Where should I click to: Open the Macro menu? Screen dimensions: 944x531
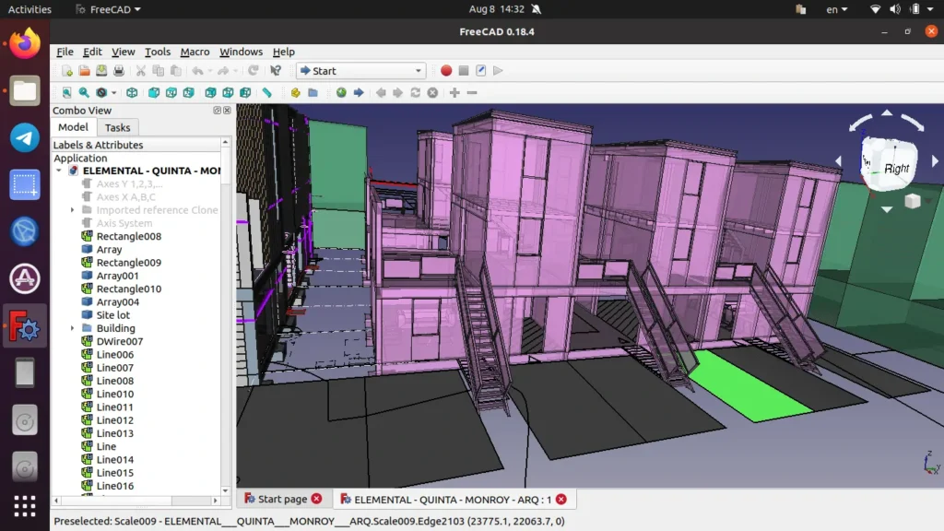195,52
